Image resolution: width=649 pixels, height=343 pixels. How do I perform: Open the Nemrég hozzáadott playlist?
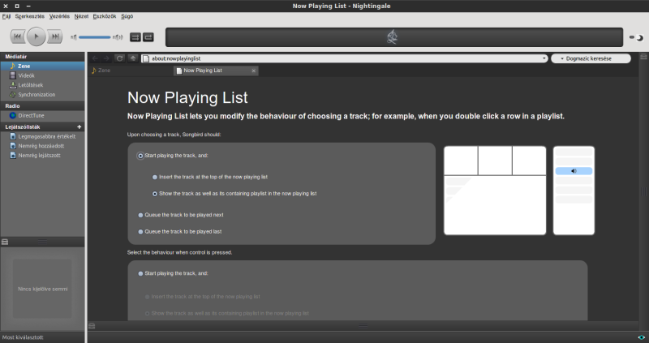[x=42, y=146]
